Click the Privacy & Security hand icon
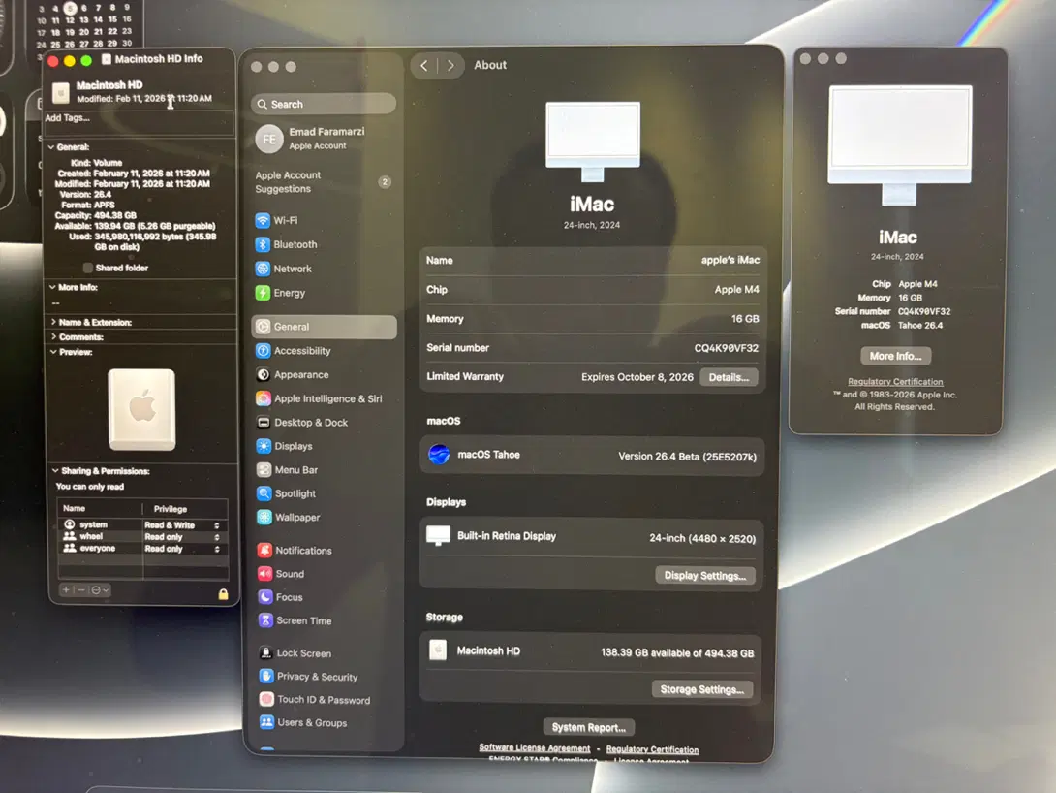Image resolution: width=1056 pixels, height=793 pixels. tap(266, 676)
